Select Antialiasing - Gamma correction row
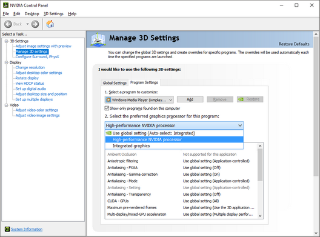The image size is (320, 237). pyautogui.click(x=181, y=175)
